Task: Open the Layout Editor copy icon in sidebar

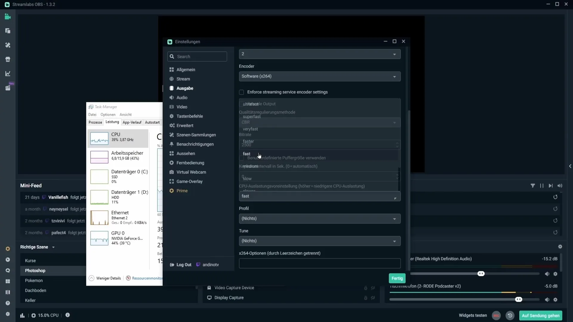Action: click(8, 31)
